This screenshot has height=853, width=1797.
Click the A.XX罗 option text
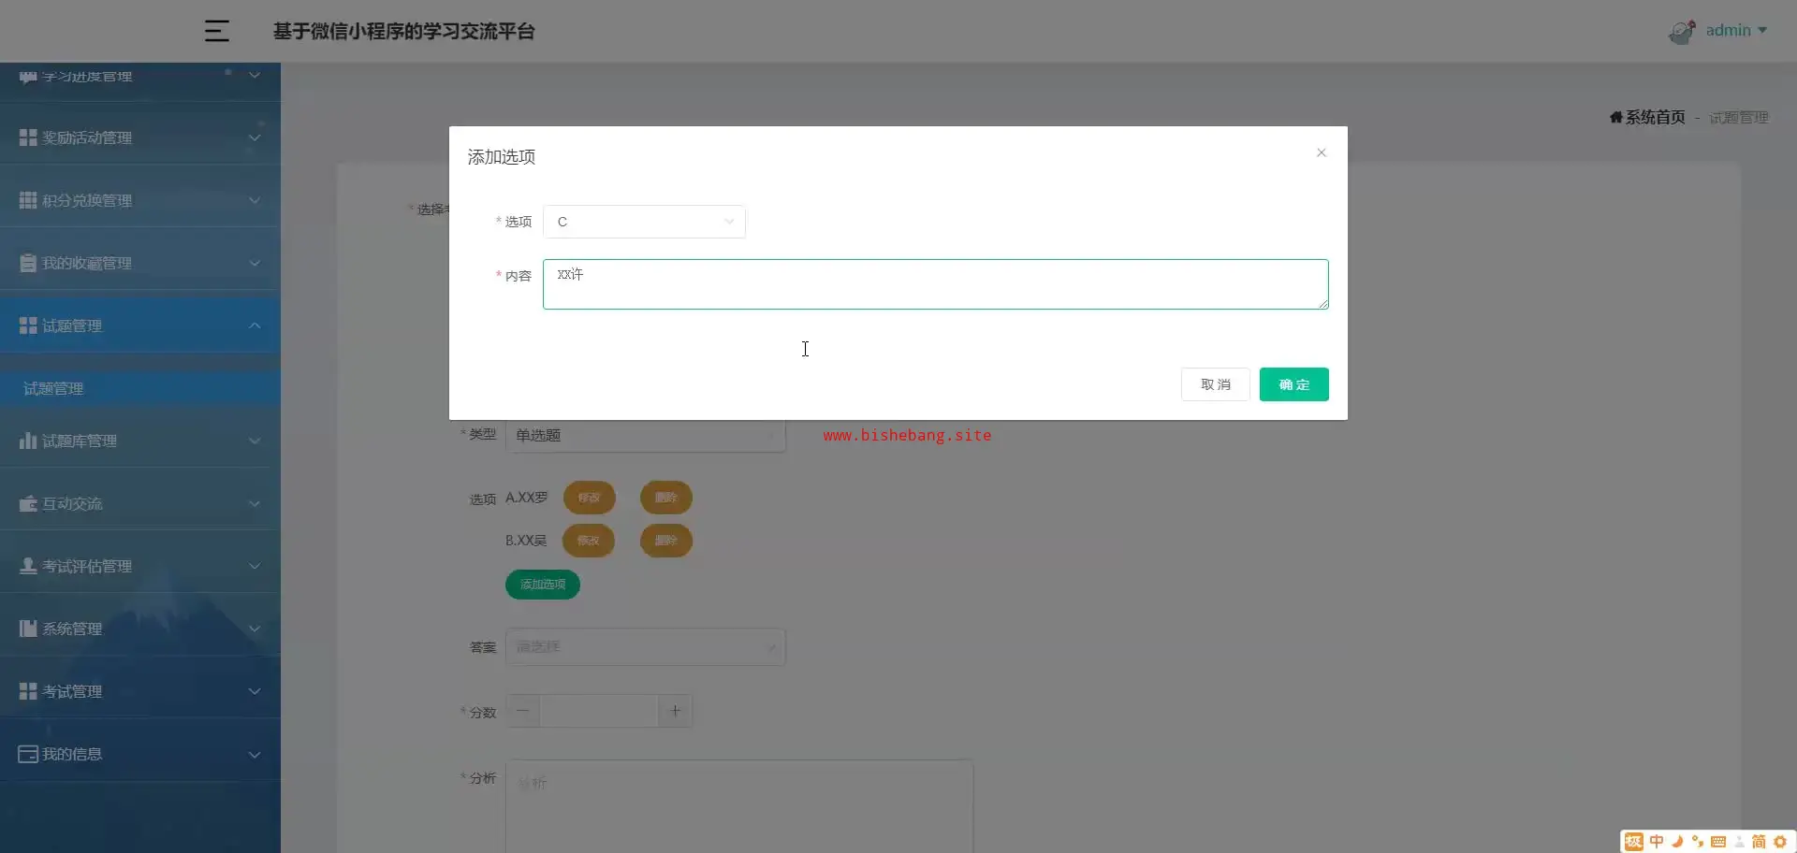click(x=527, y=498)
